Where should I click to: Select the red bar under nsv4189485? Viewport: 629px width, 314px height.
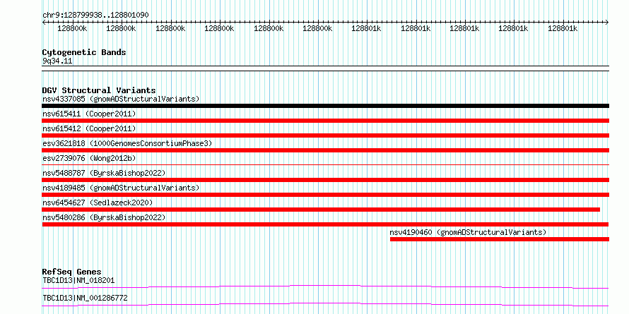325,195
